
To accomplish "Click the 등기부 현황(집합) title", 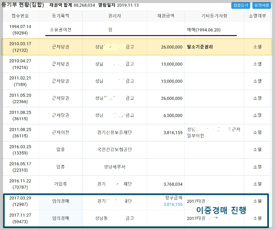I will pos(22,5).
